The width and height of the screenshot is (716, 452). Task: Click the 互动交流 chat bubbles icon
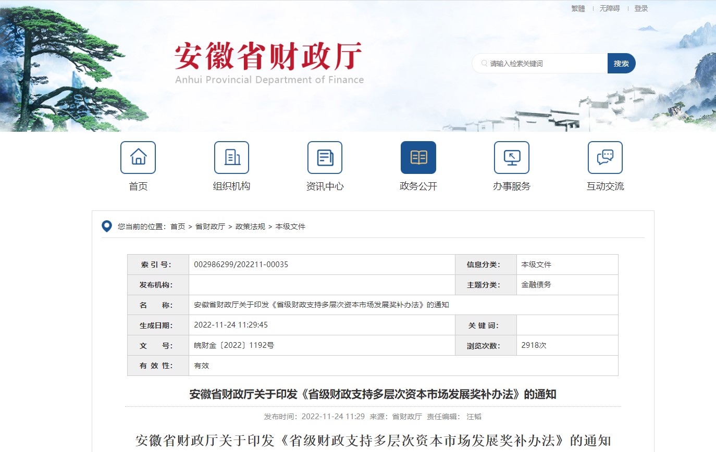605,157
